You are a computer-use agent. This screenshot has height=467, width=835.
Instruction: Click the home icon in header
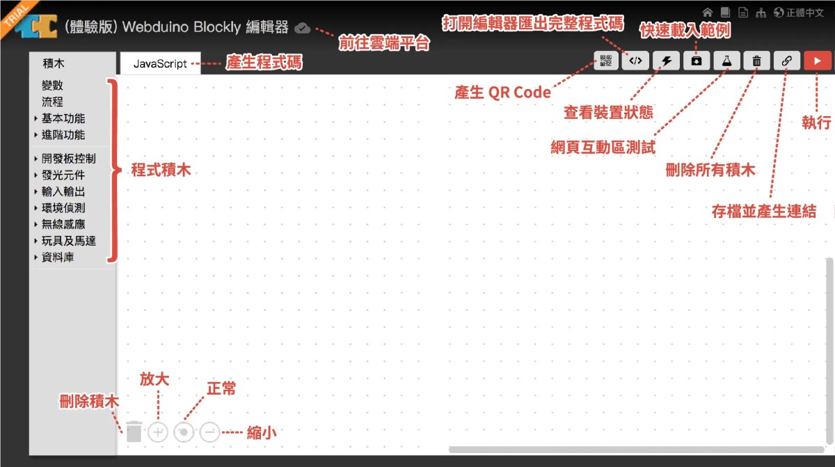click(x=707, y=12)
